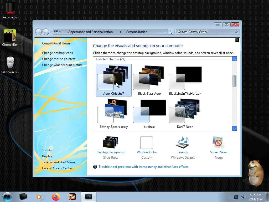Click the hamster desktop gadget

pos(256,173)
